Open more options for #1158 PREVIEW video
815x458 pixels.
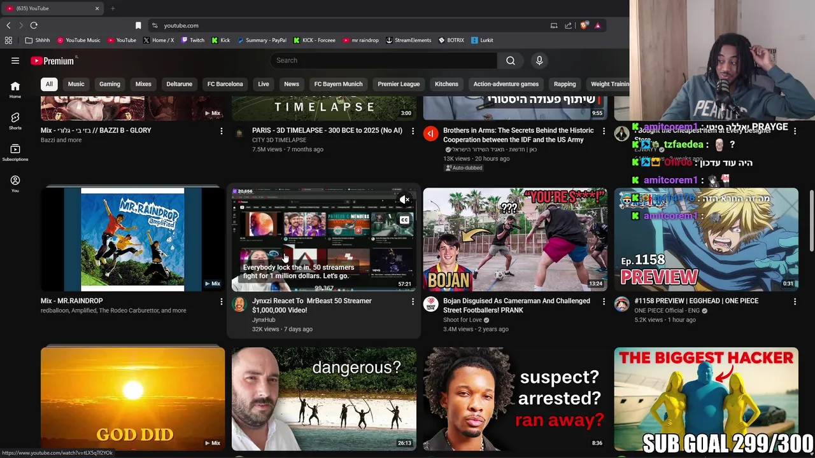pyautogui.click(x=795, y=302)
